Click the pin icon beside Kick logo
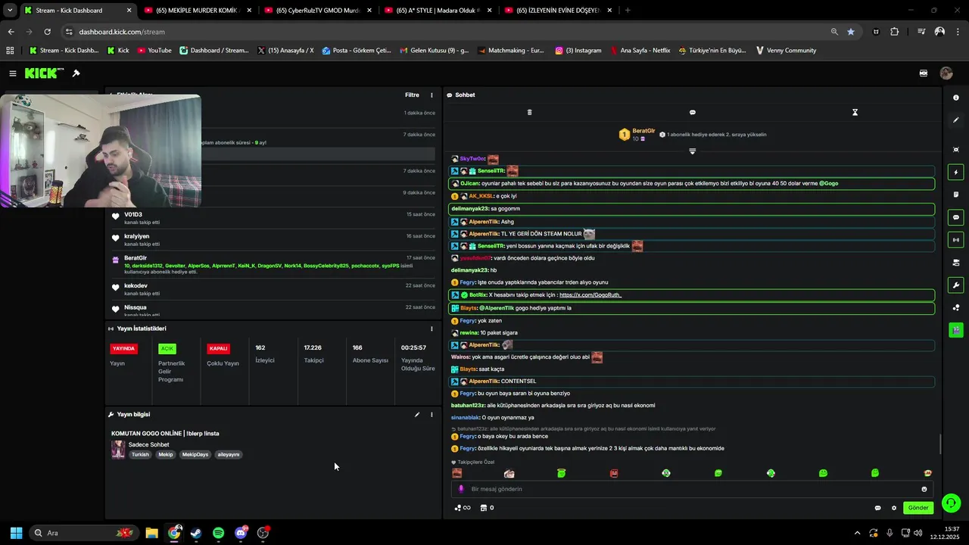The image size is (969, 545). 76,73
